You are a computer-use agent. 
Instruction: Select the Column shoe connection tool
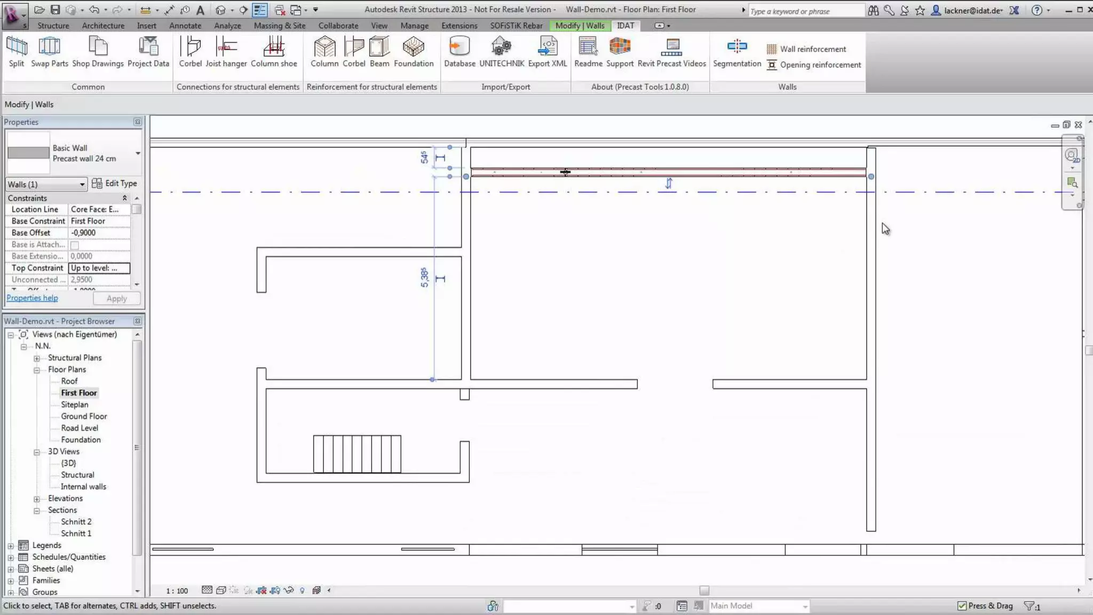coord(274,48)
